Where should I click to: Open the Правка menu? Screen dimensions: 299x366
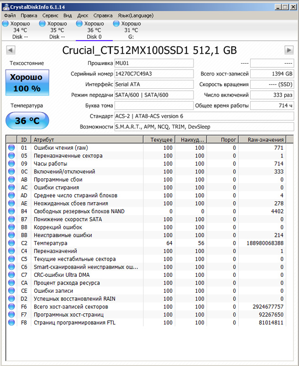point(29,16)
